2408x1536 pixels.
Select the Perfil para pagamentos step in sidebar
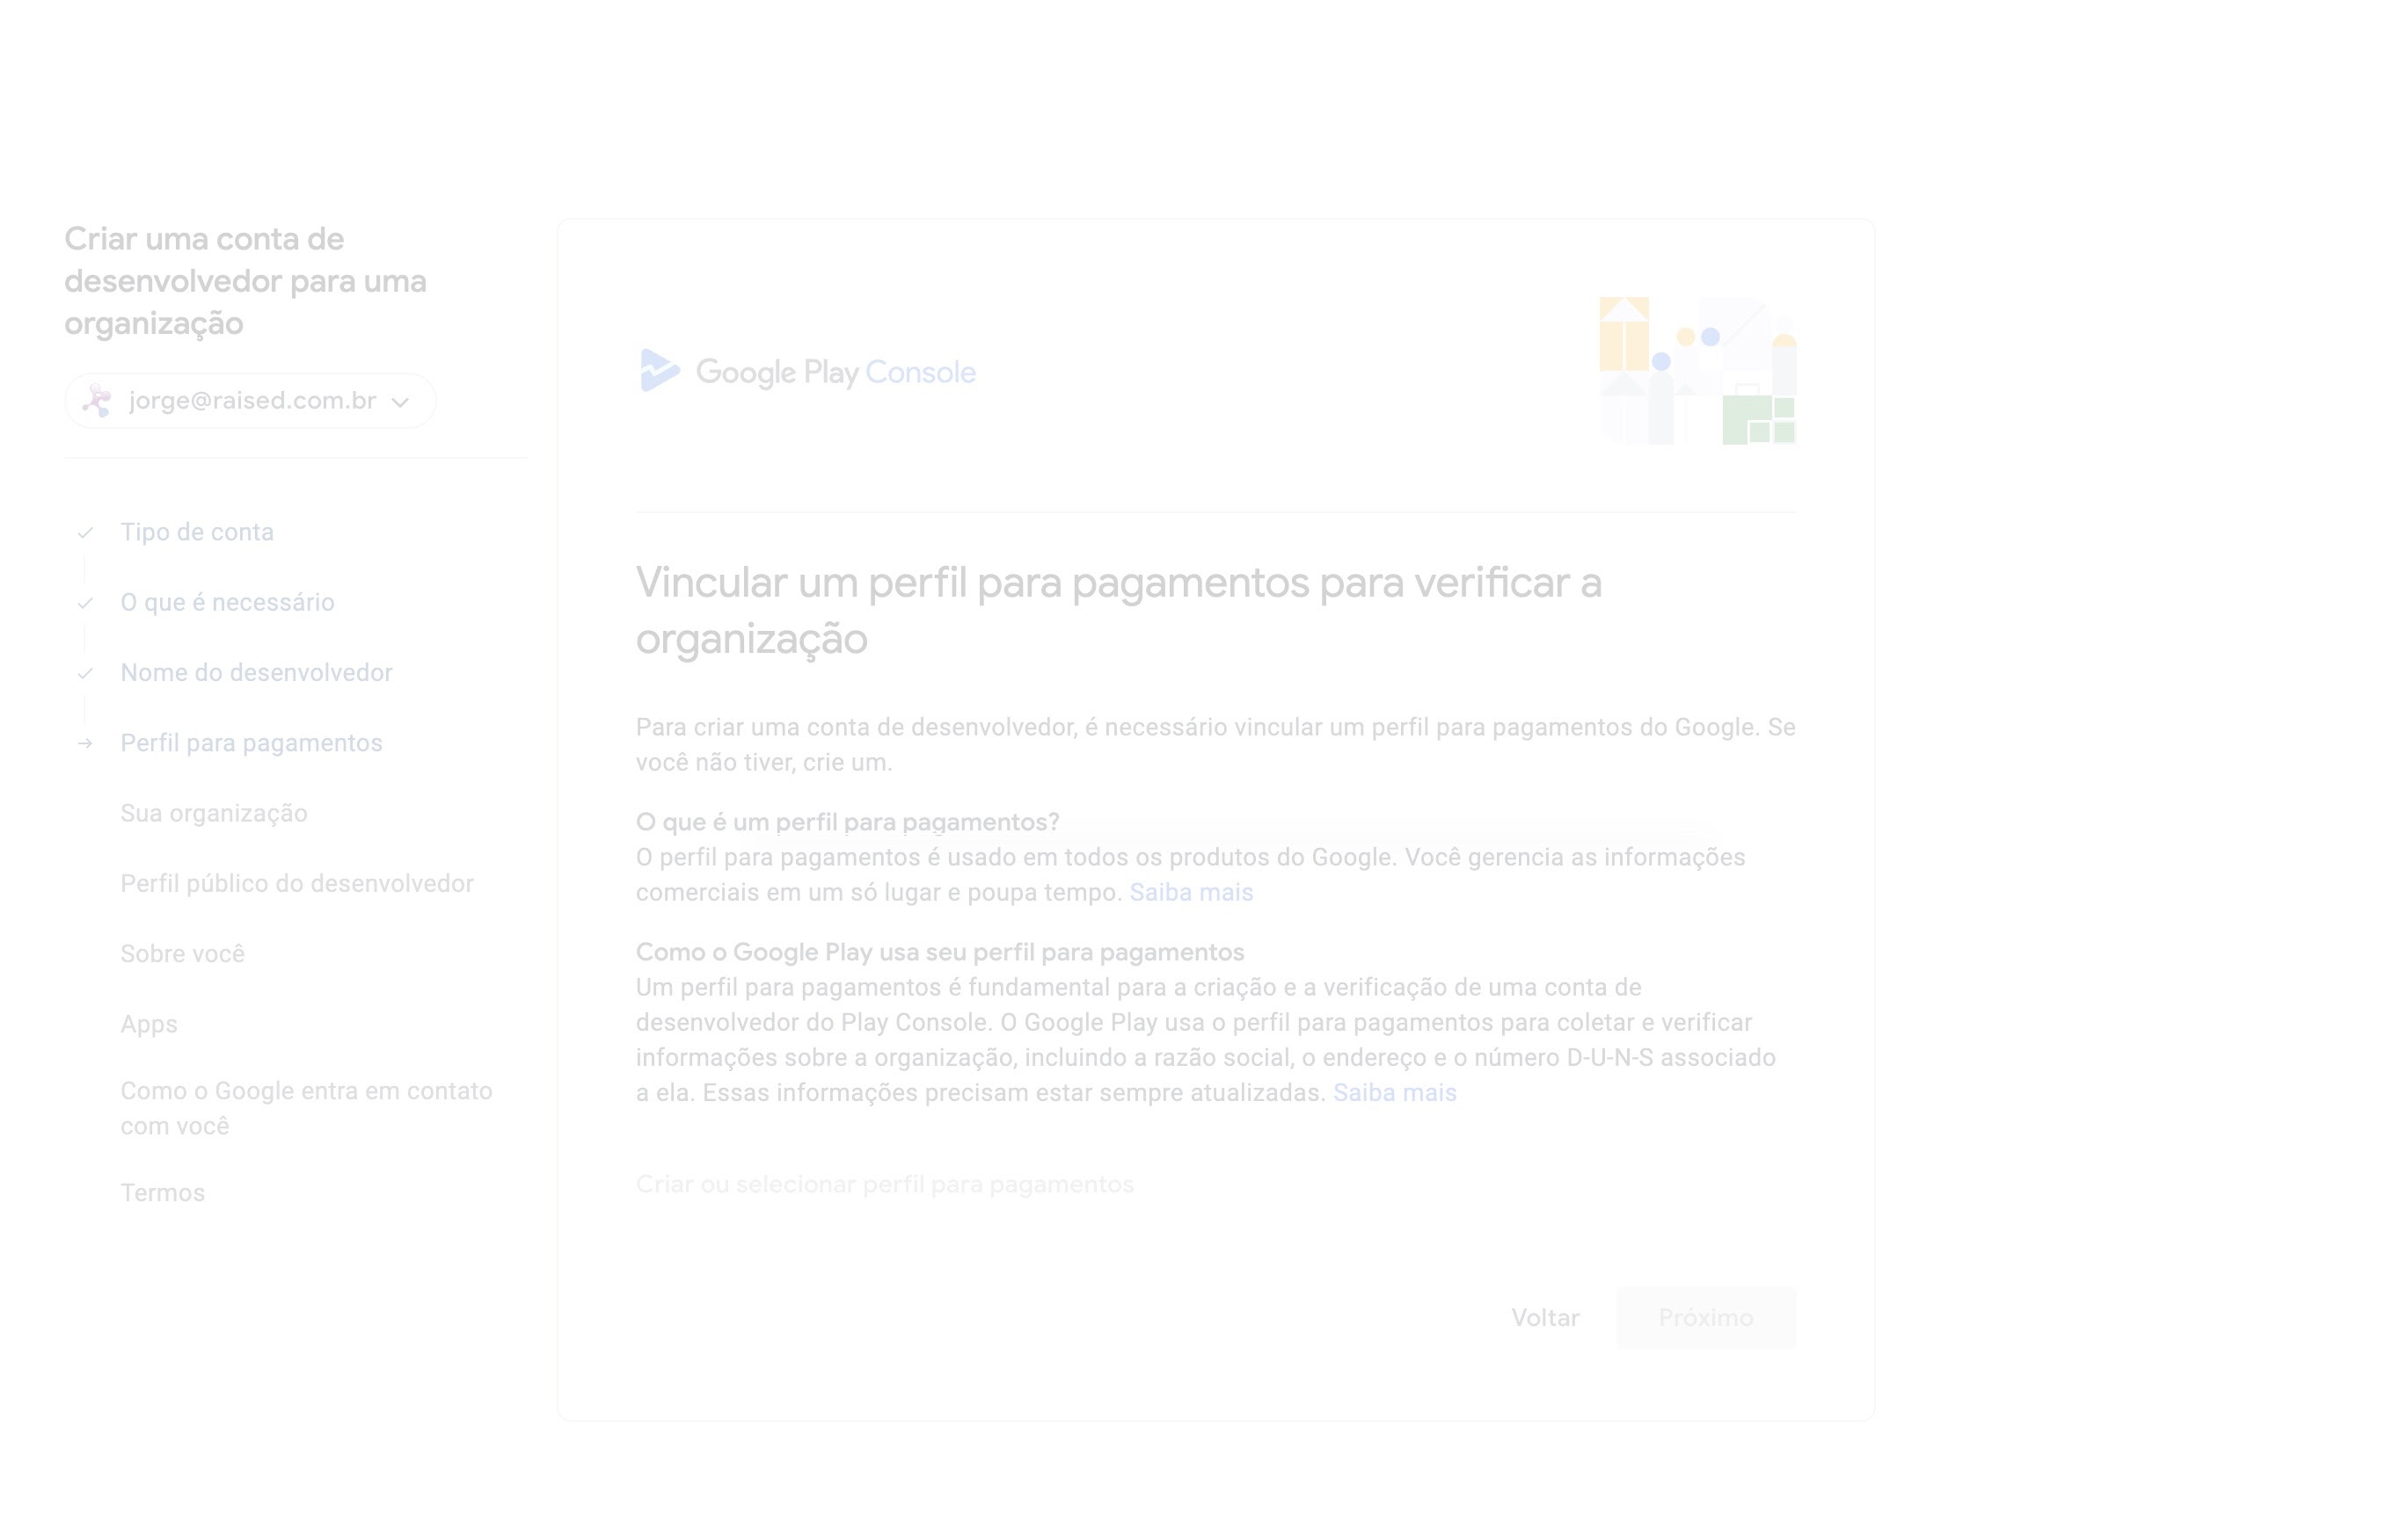pyautogui.click(x=251, y=742)
